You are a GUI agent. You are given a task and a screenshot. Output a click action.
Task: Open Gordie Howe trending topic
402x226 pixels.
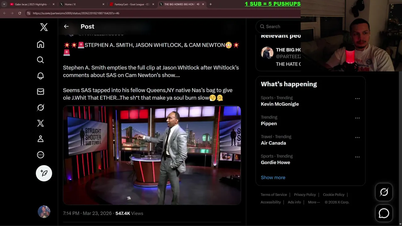[x=275, y=163]
